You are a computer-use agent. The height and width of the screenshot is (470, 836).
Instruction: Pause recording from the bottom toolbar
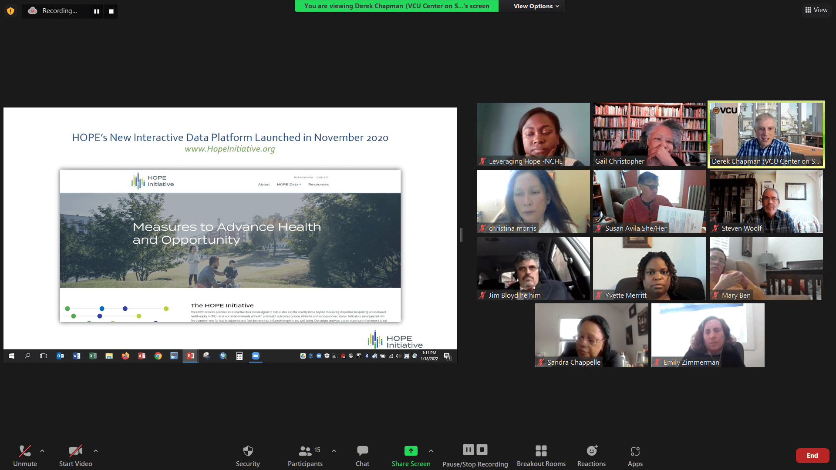[x=469, y=450]
